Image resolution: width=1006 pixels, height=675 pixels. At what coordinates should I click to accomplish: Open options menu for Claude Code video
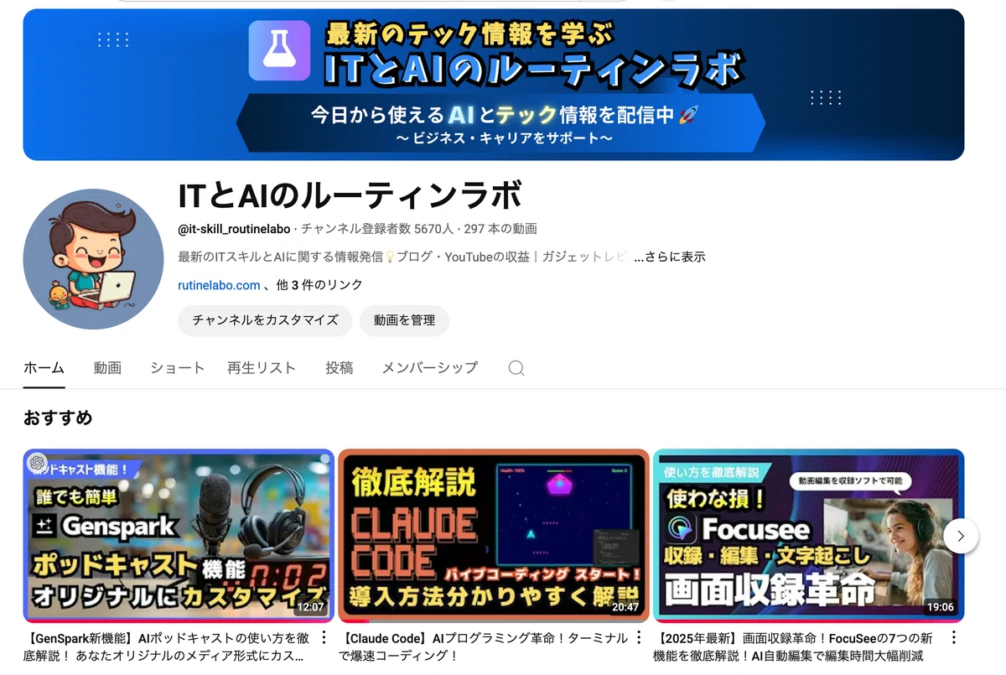[639, 638]
